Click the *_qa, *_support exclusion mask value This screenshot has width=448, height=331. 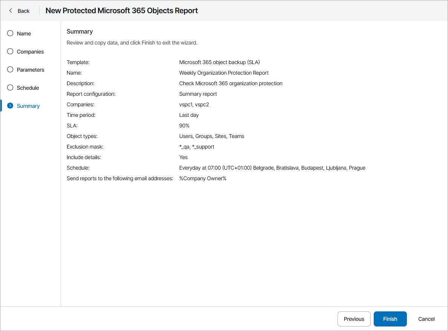(196, 147)
